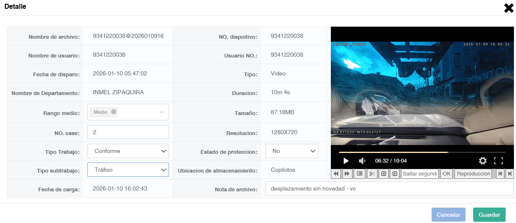Click the scissors cut clip button
This screenshot has height=223, width=516.
[372, 173]
